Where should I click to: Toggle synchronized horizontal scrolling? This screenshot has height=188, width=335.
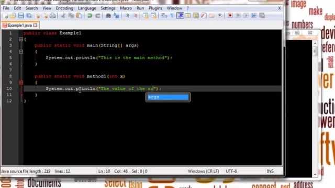(153, 16)
